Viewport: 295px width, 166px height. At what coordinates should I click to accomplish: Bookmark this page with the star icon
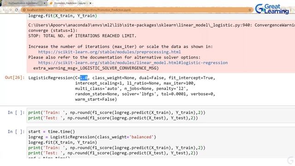coord(250,10)
